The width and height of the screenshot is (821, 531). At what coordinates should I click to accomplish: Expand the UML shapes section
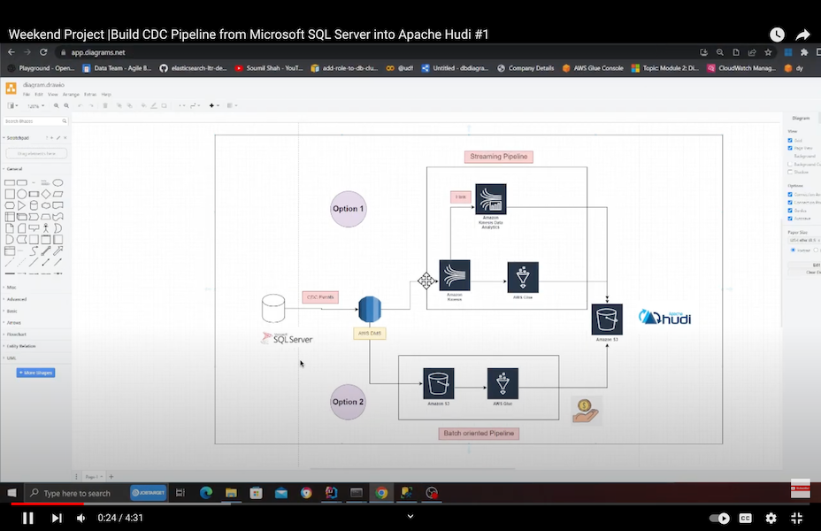[x=11, y=358]
